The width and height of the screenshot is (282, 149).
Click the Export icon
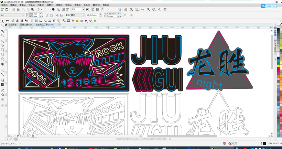(x=63, y=9)
